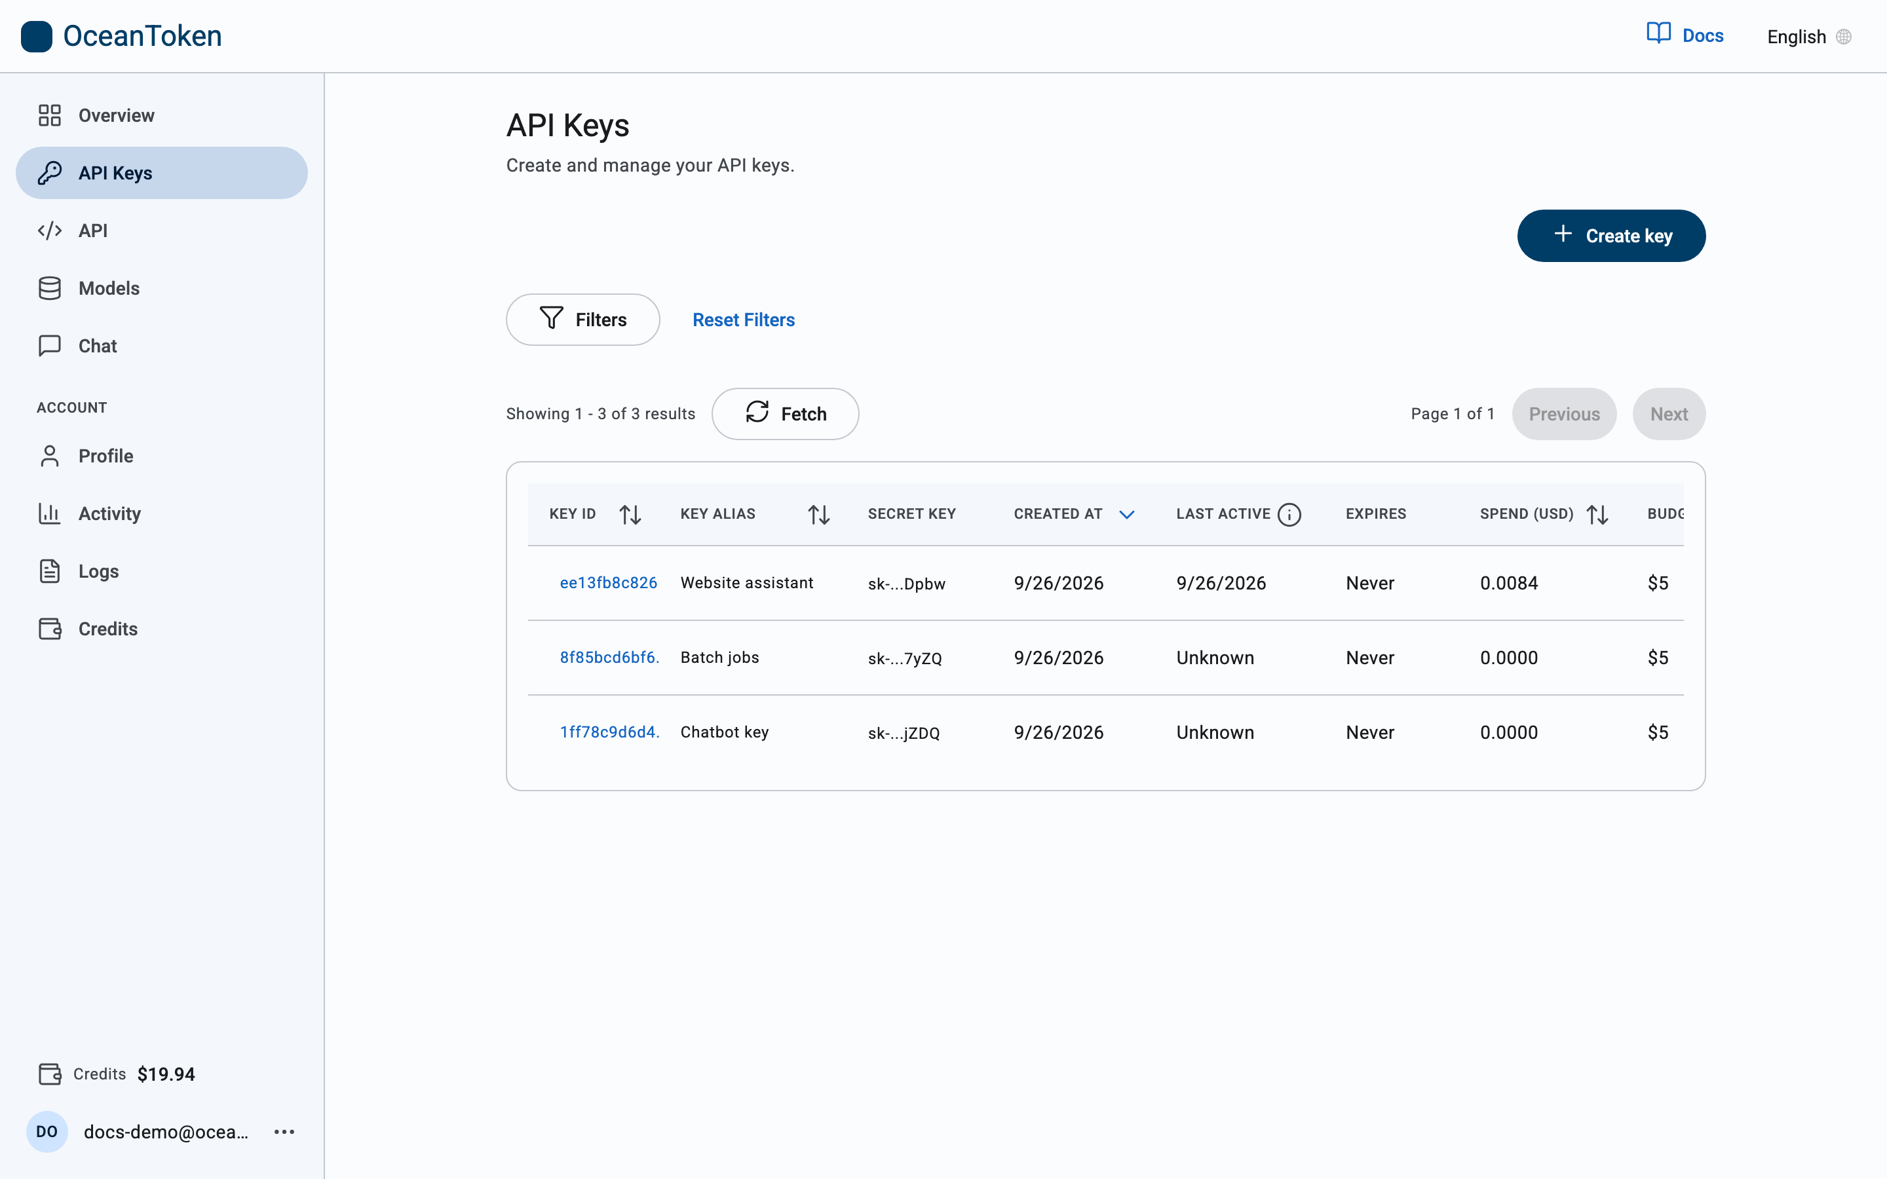The width and height of the screenshot is (1887, 1179).
Task: Click the Credits wallet icon in the sidebar menu
Action: pyautogui.click(x=50, y=629)
